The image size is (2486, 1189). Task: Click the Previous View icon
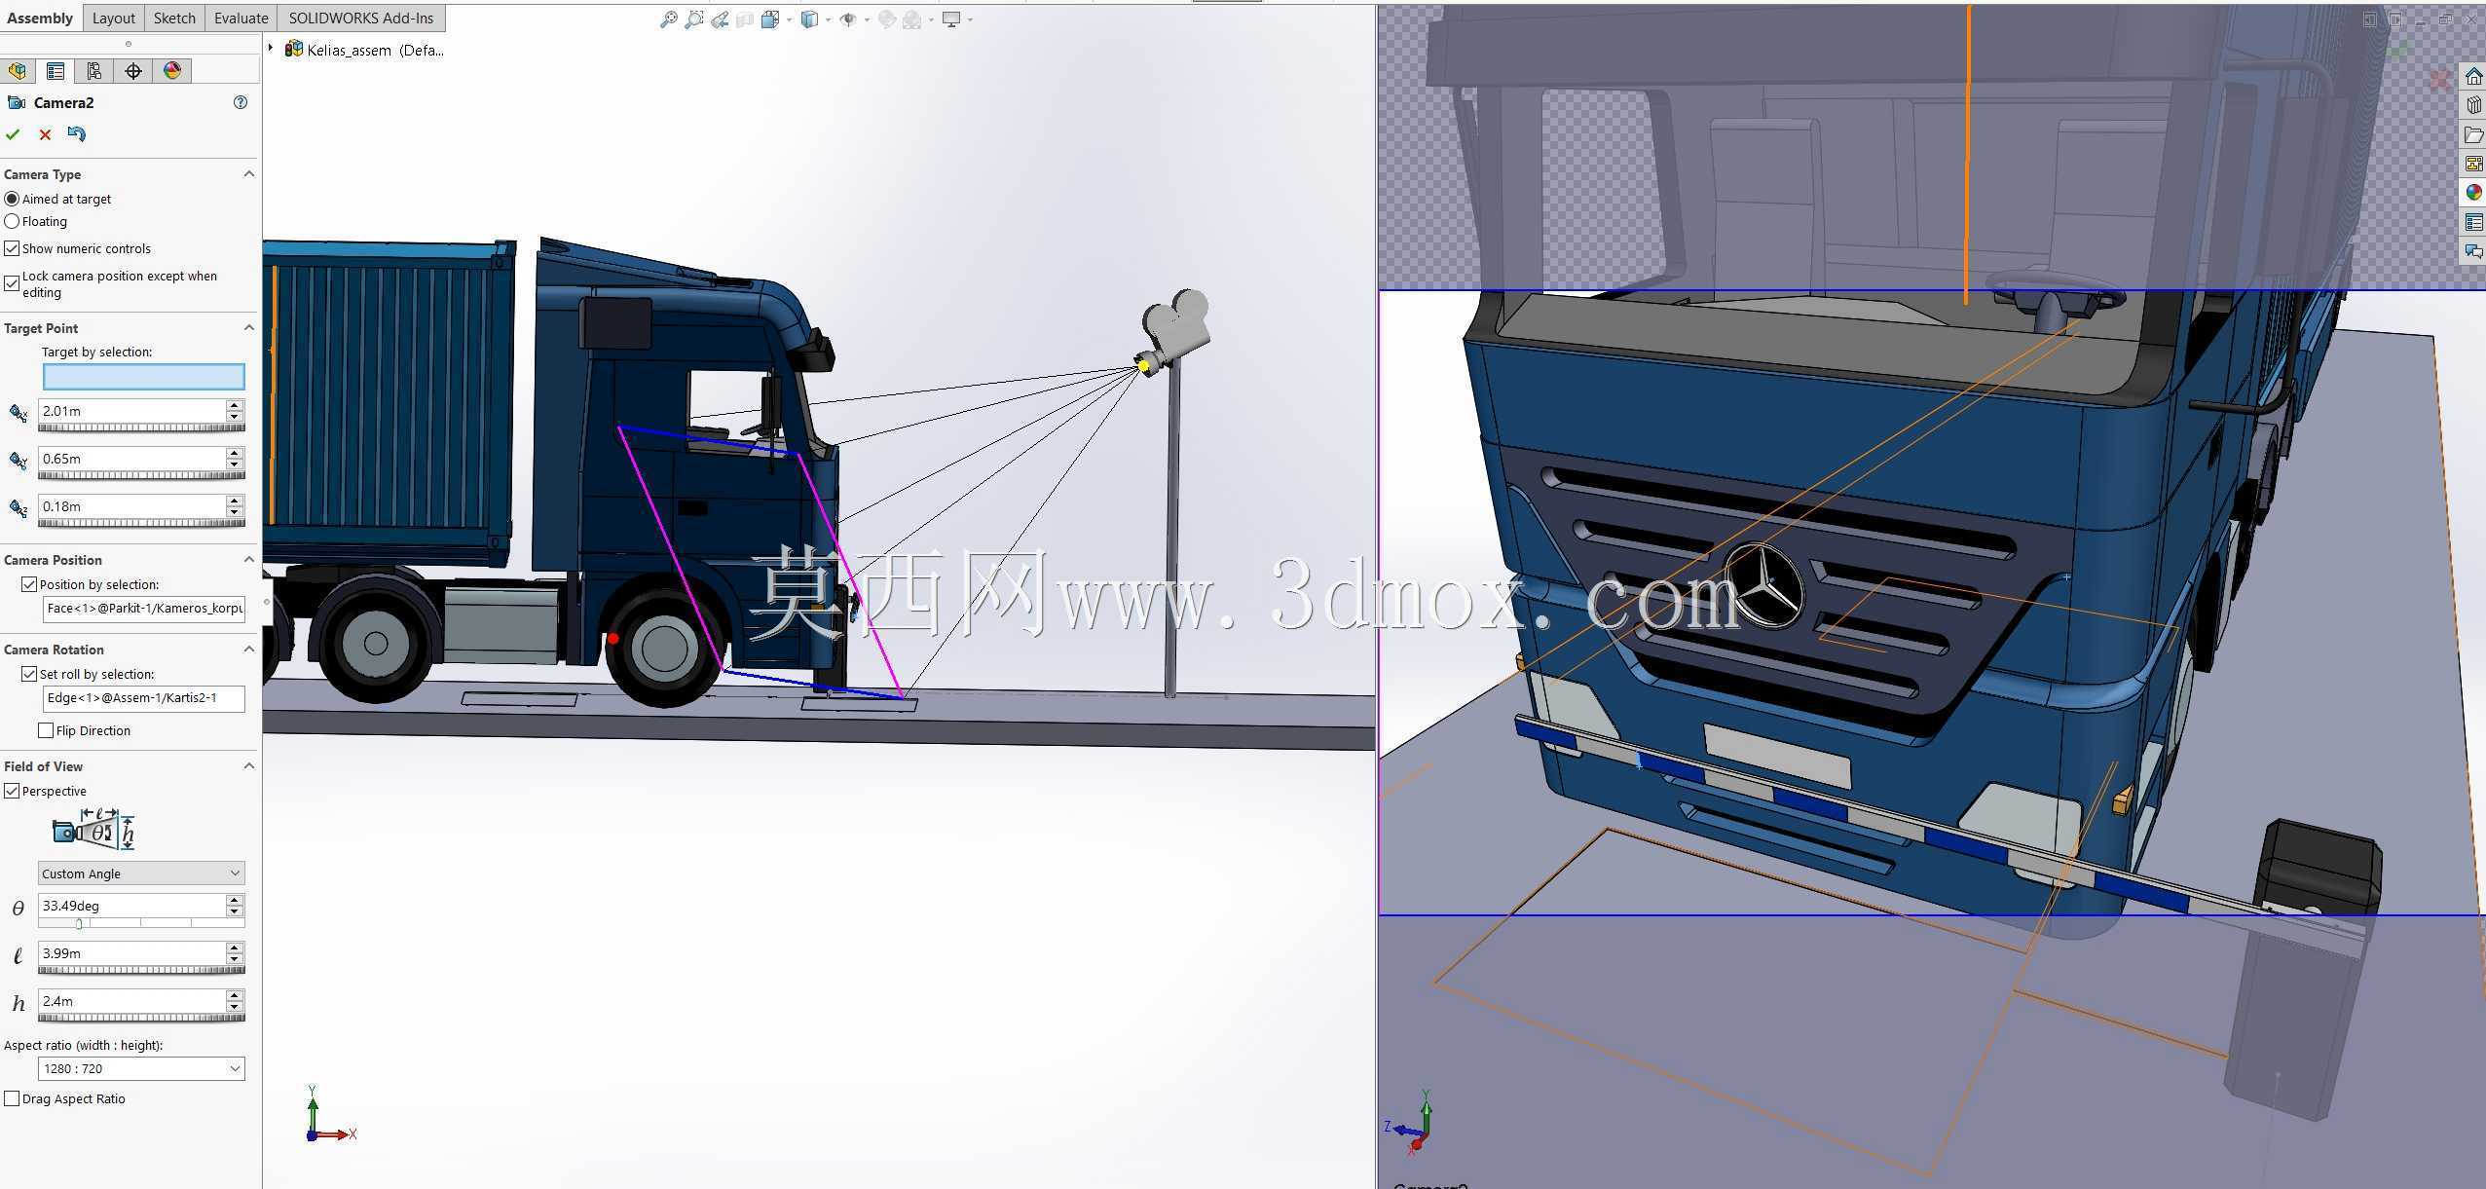(x=720, y=19)
